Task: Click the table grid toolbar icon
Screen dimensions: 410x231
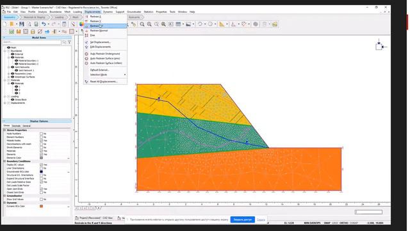Action: 178,24
